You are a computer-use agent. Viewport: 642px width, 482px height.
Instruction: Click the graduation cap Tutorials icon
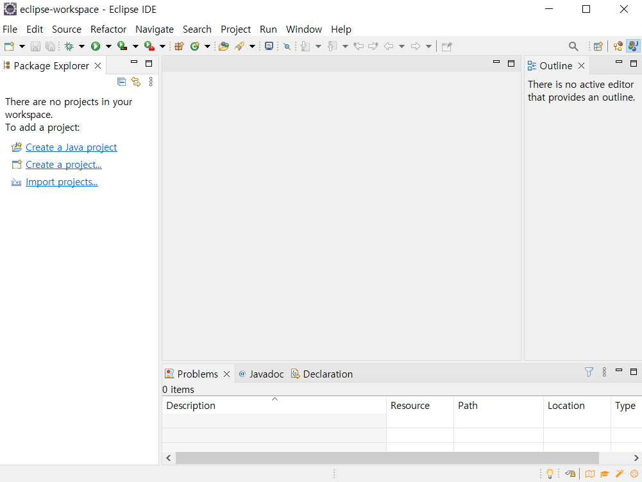(605, 474)
